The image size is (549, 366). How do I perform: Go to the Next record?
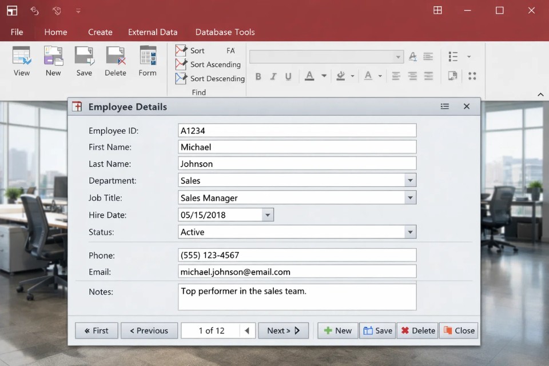tap(283, 331)
